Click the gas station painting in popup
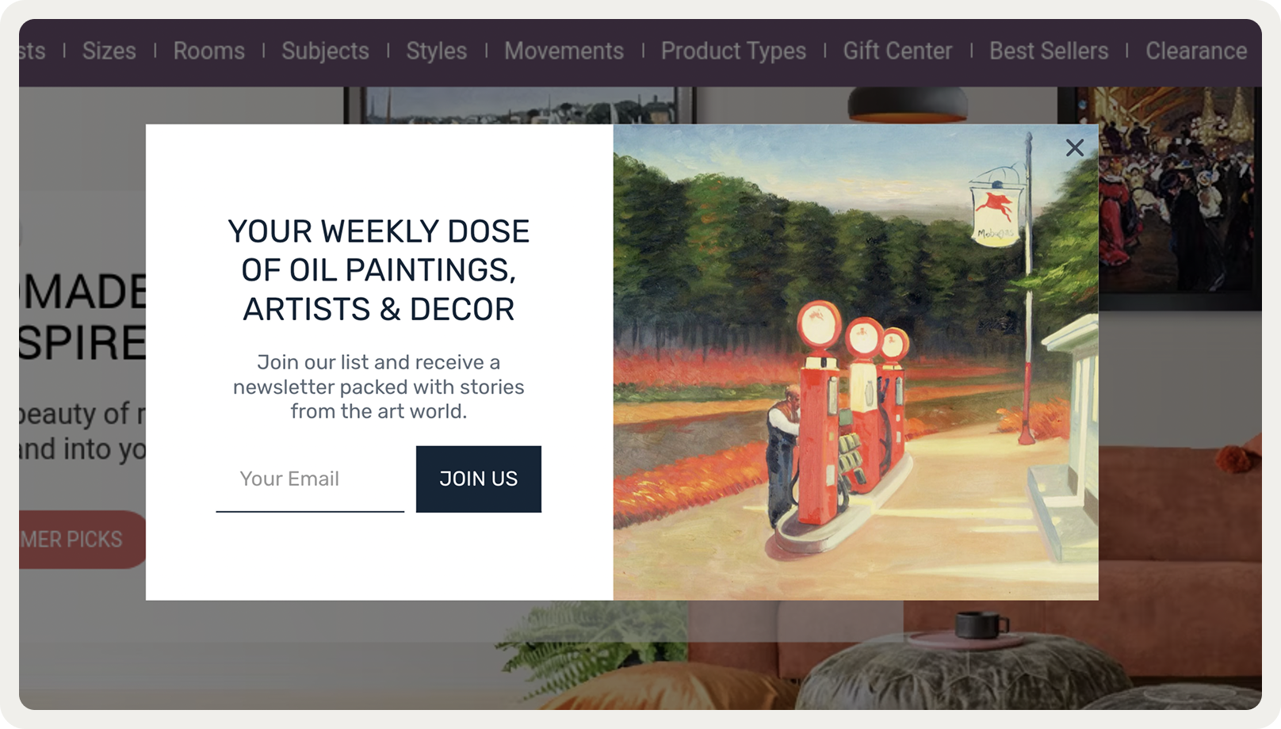Viewport: 1281px width, 729px height. 855,362
